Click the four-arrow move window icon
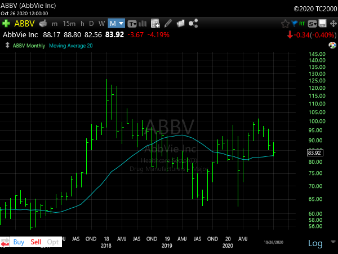Viewport: 338px width, 254px height. point(333,24)
